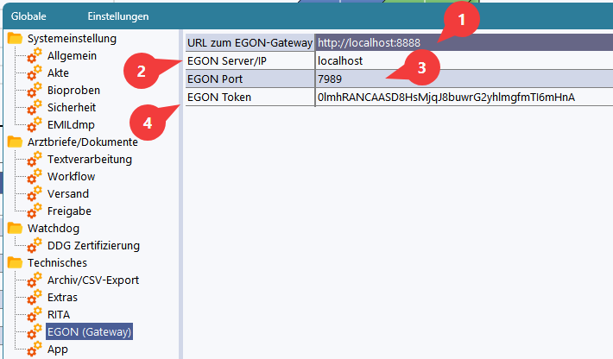Viewport: 613px width, 359px height.
Task: Collapse the Arztbriefe/Dokumente folder
Action: tap(15, 142)
